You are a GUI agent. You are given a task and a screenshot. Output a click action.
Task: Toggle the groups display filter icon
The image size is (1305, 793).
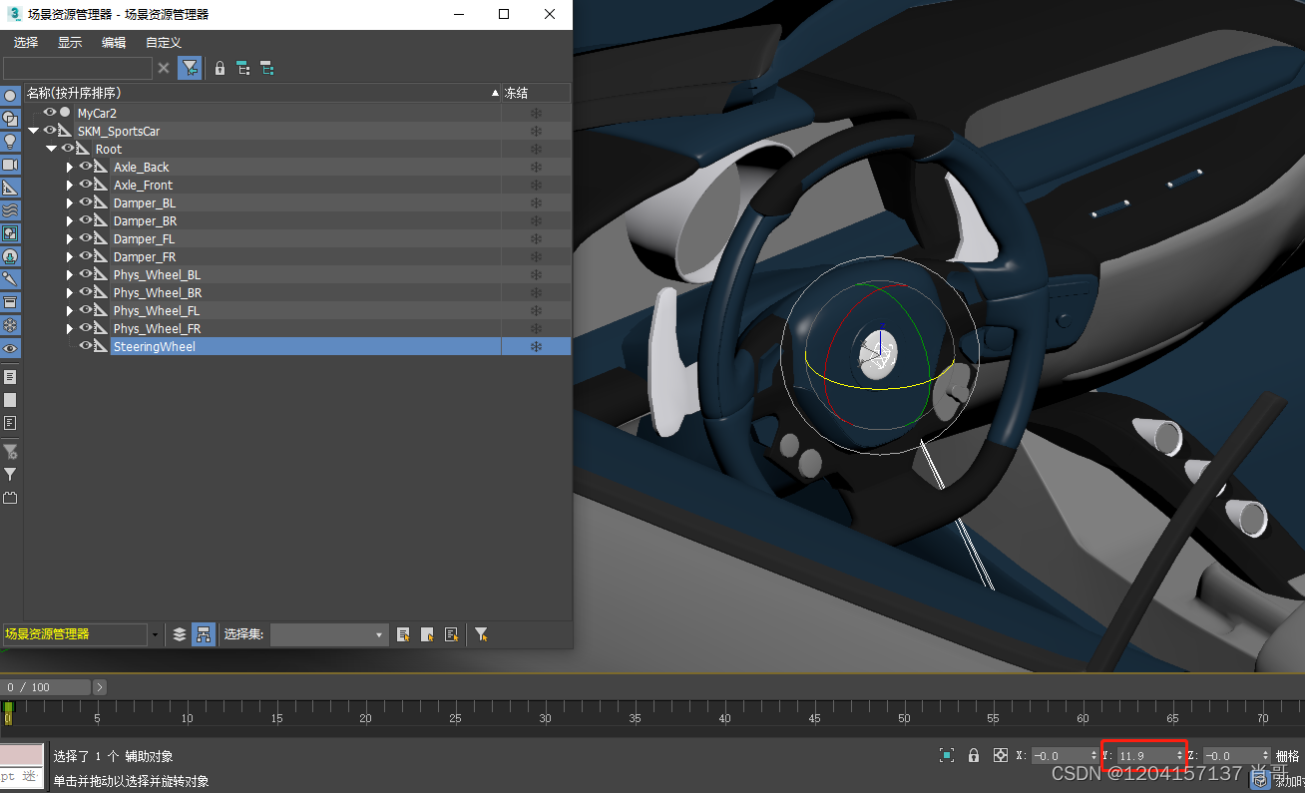tap(10, 233)
